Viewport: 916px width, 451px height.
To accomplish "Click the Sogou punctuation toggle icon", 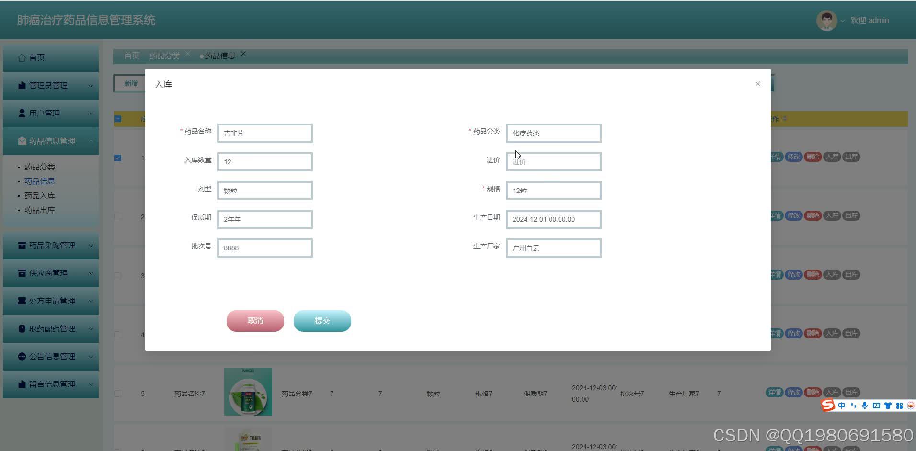I will pyautogui.click(x=853, y=406).
